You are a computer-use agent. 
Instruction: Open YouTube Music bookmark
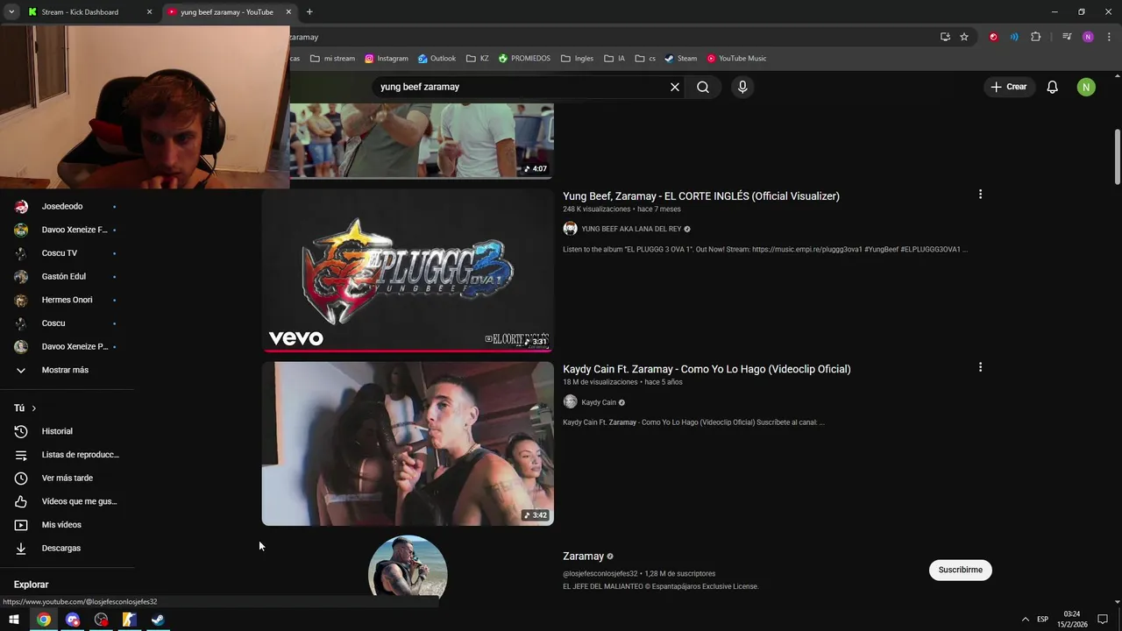click(x=737, y=59)
